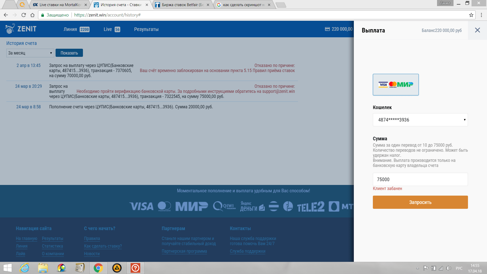This screenshot has height=274, width=487.
Task: Reload the page with refresh icon
Action: click(x=24, y=15)
